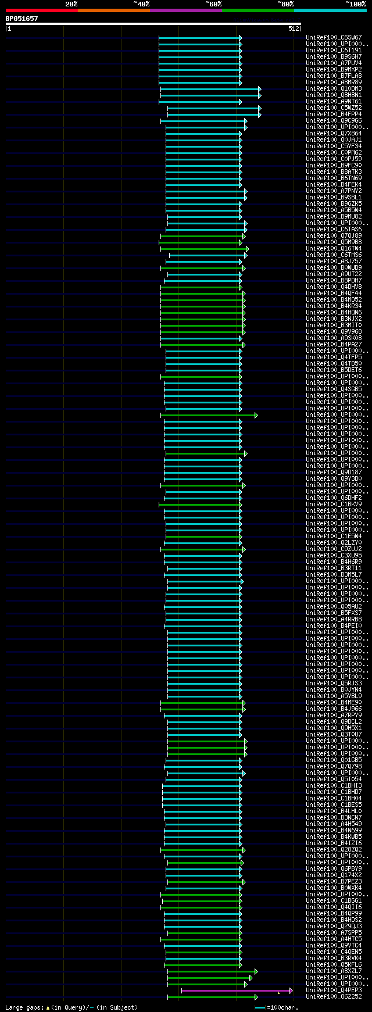Screen dimensions: 372x1012
Task: Select the UniRef100_Q9Y3D0 label
Action: click(x=334, y=479)
